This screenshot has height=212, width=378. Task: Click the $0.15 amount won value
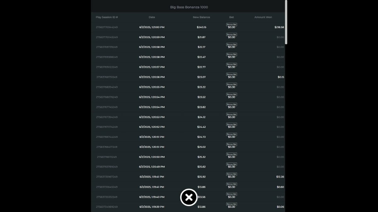[281, 77]
